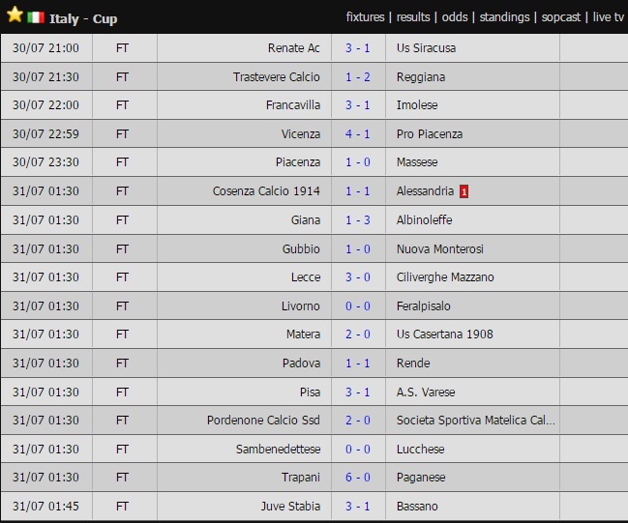Open the fixtures tab
The image size is (628, 523).
pos(366,17)
